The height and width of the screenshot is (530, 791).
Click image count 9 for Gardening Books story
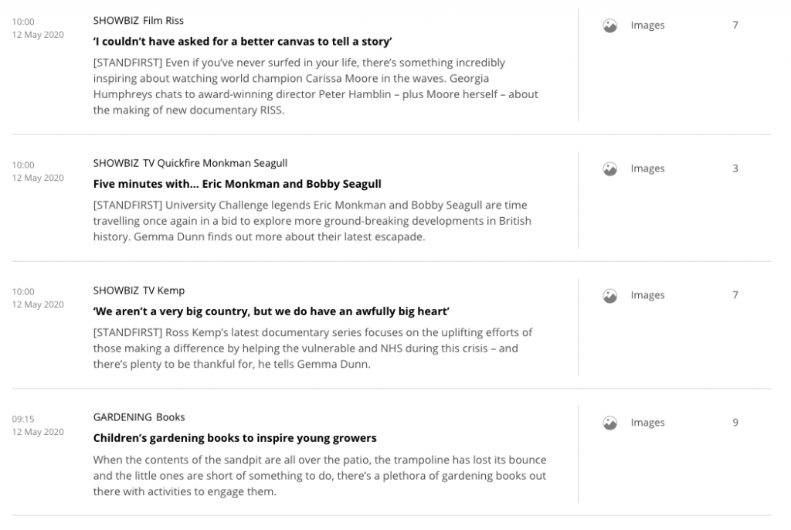point(735,423)
